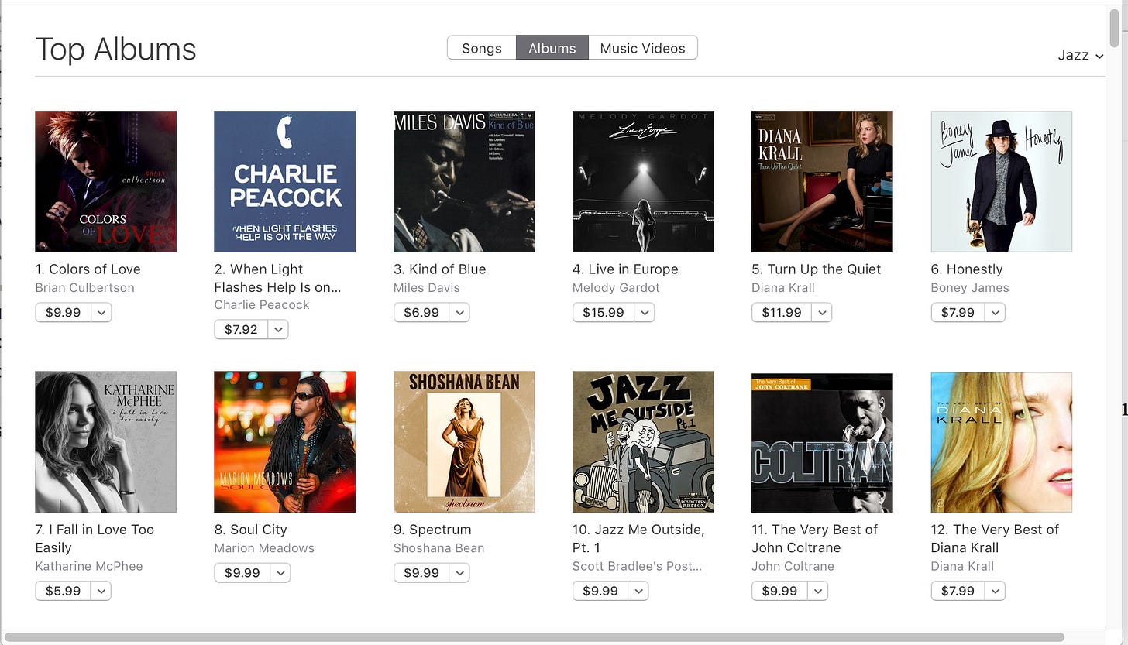Switch to the Songs tab
The width and height of the screenshot is (1128, 645).
(482, 48)
